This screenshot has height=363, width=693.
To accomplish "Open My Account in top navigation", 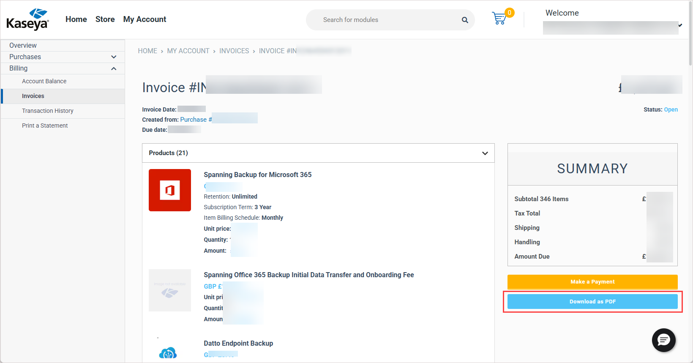I will tap(145, 19).
